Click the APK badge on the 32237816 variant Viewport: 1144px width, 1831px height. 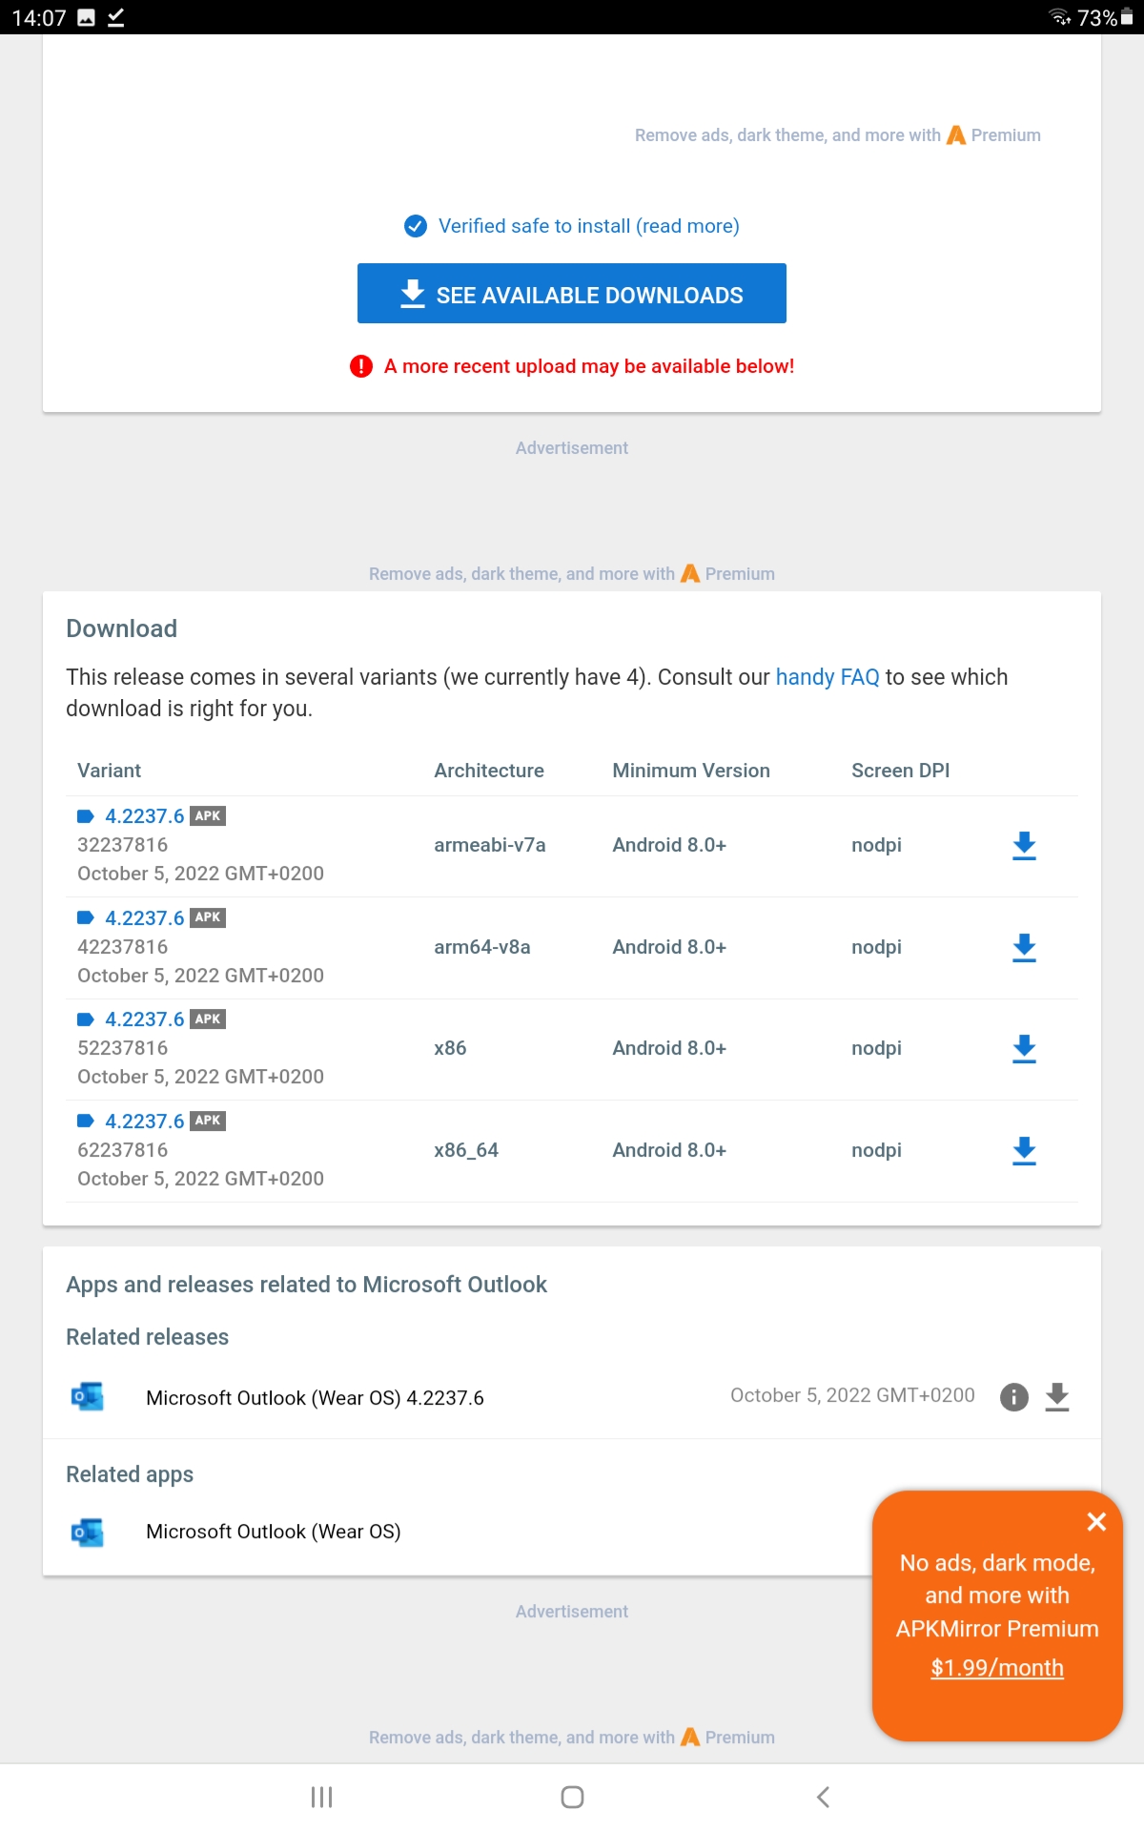point(208,816)
